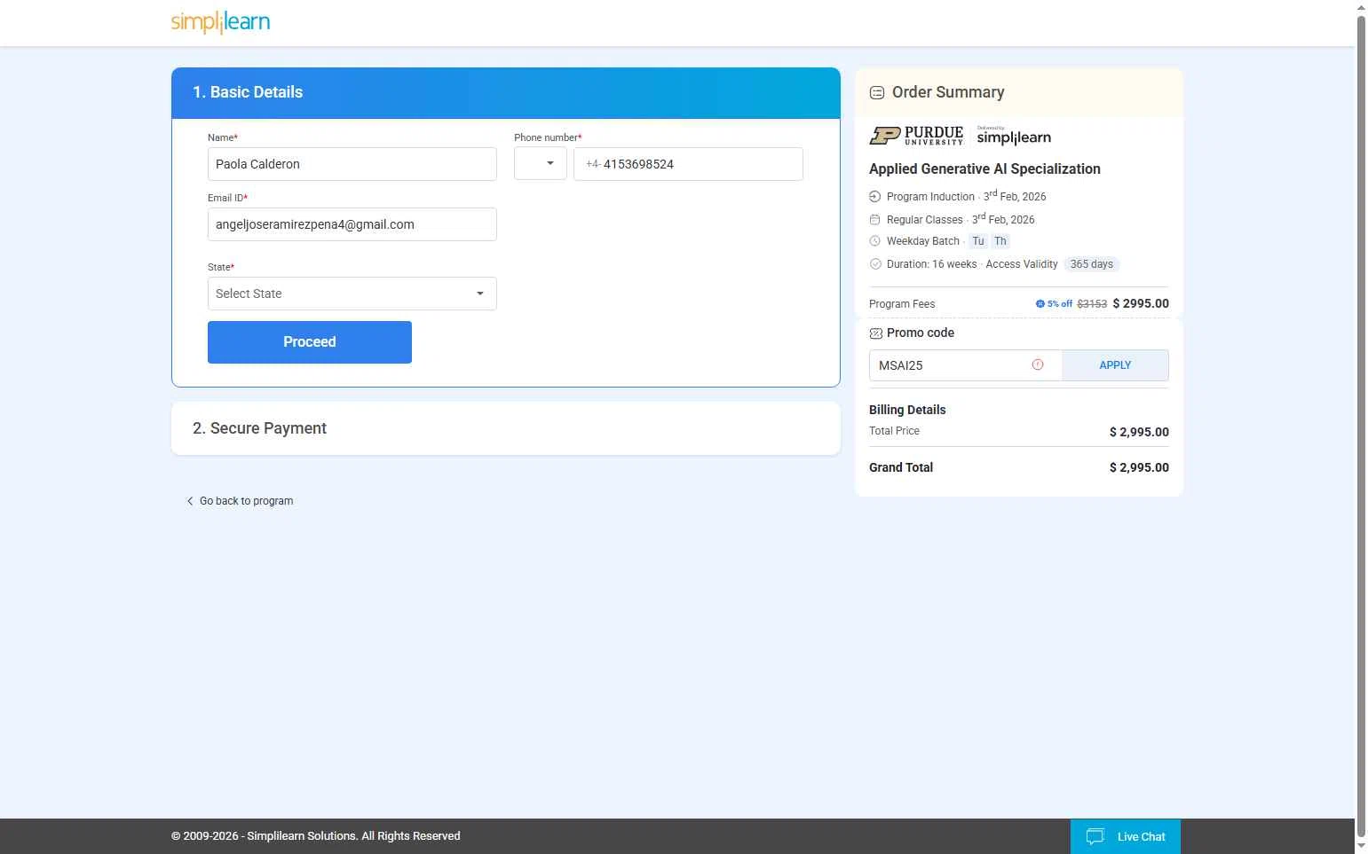Open the Select State dropdown

(352, 294)
